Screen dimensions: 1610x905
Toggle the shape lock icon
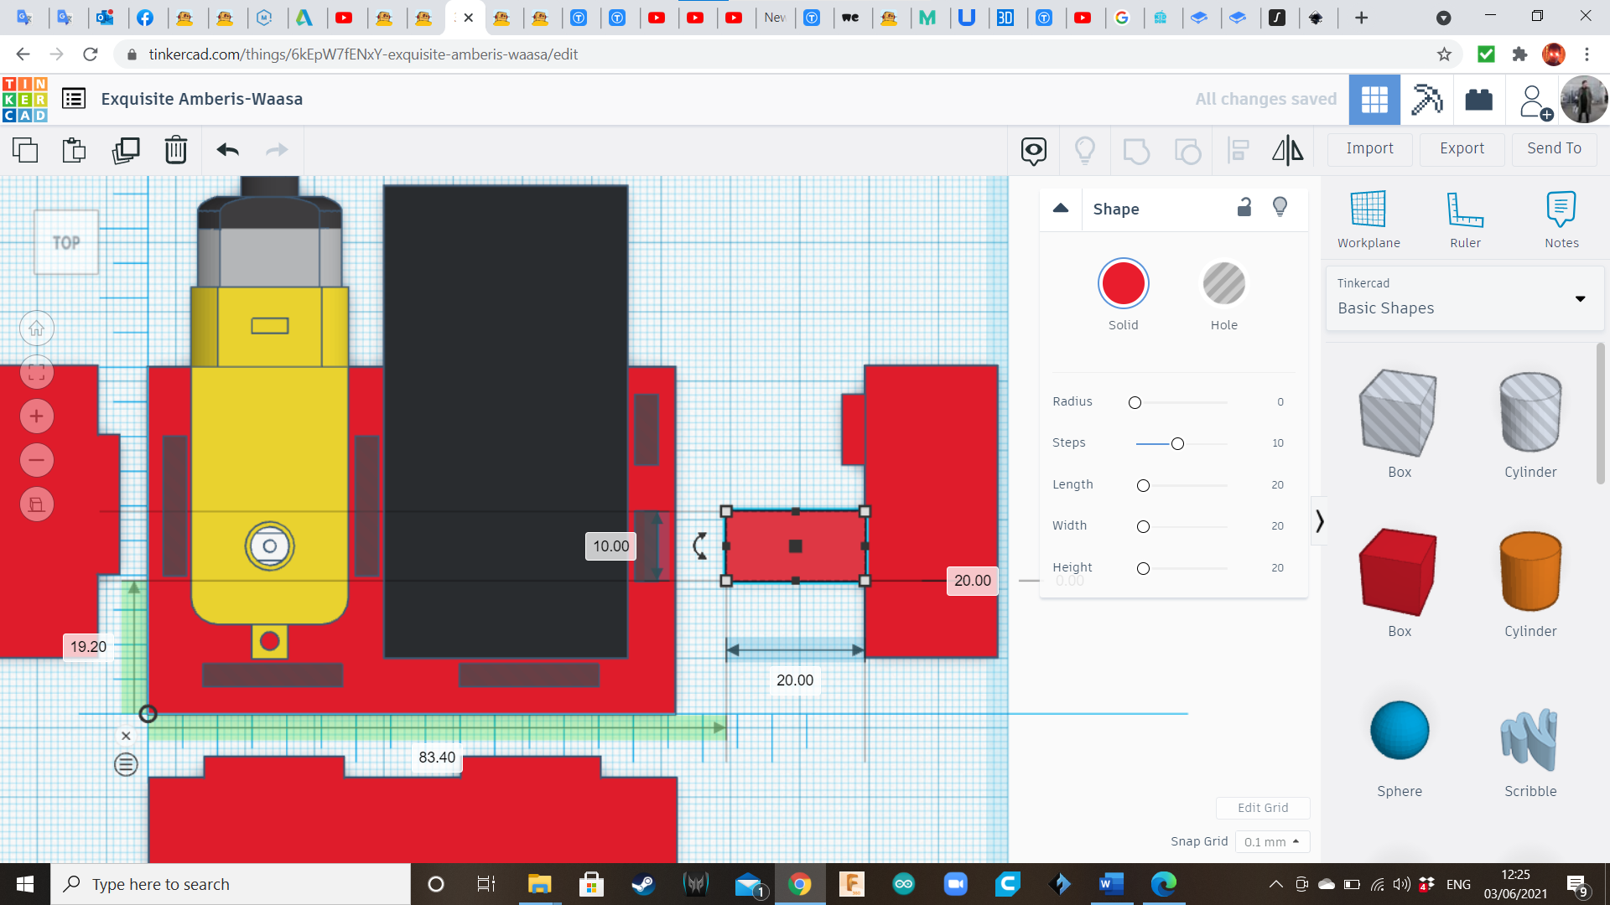[1244, 207]
